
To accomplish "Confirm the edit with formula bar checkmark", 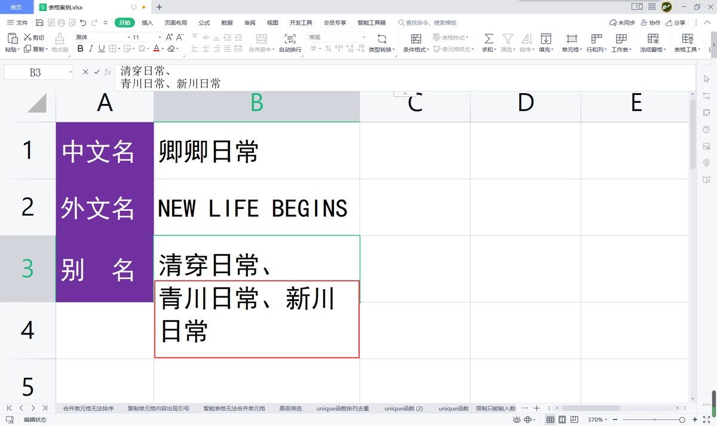I will pyautogui.click(x=97, y=72).
